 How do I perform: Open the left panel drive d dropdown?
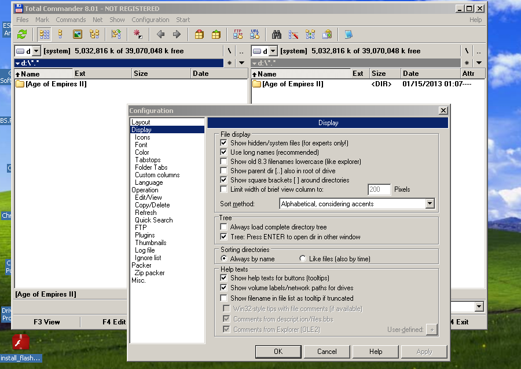pyautogui.click(x=35, y=51)
